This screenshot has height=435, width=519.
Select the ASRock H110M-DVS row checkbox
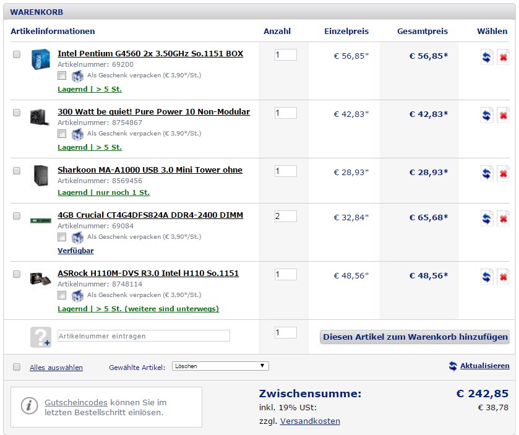[17, 274]
